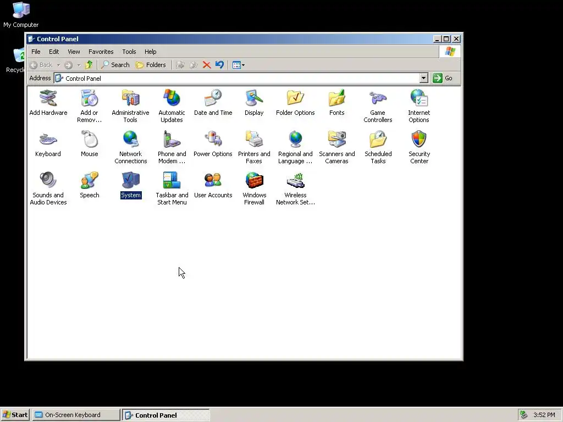Click the Control Panel taskbar button

(x=166, y=415)
